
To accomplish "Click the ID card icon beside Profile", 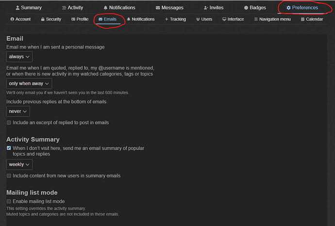I will (73, 19).
